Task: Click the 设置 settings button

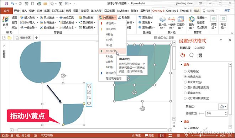Action: (x=14, y=18)
